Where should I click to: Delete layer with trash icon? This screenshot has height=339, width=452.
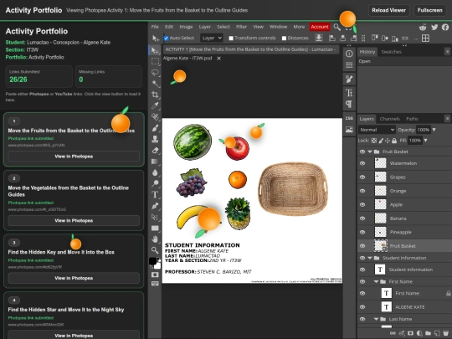tap(446, 333)
